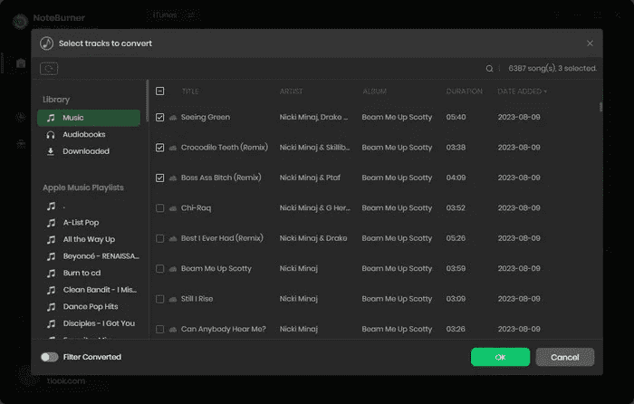Check the Still I Rise track checkbox
Viewport: 634px width, 404px height.
pyautogui.click(x=160, y=299)
